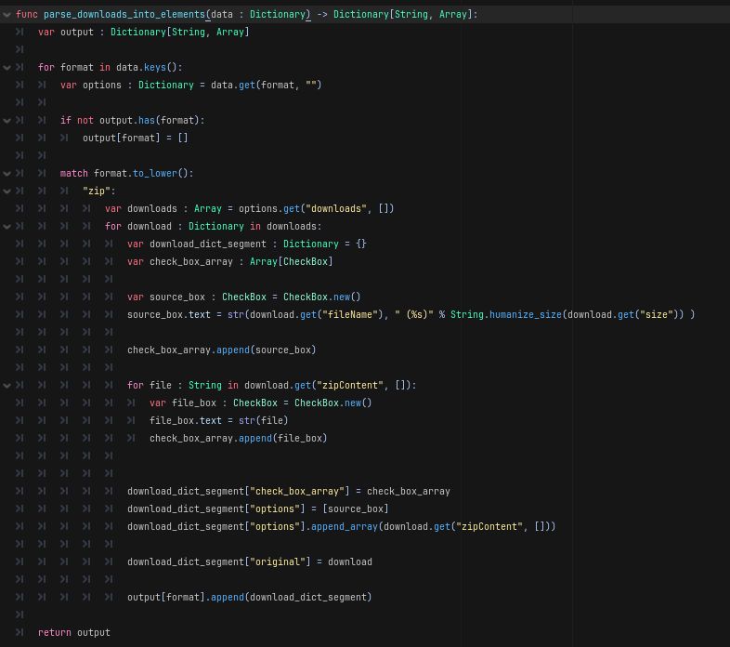
Task: Click 'check_box_array.append(file_box)' line
Action: click(x=239, y=439)
